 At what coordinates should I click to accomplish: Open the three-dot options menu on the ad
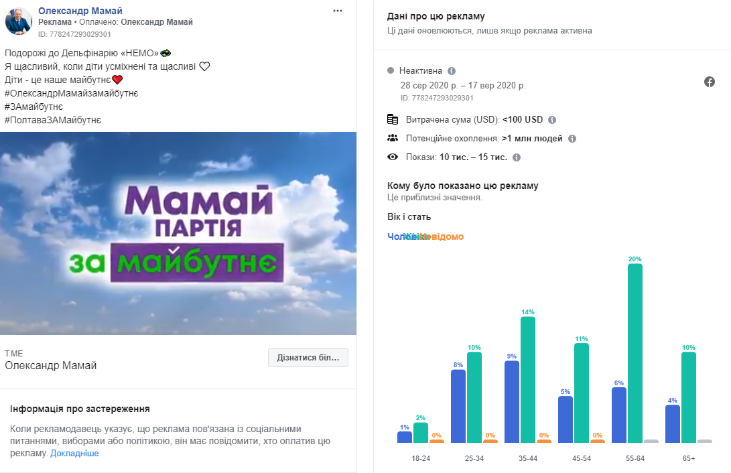coord(338,11)
